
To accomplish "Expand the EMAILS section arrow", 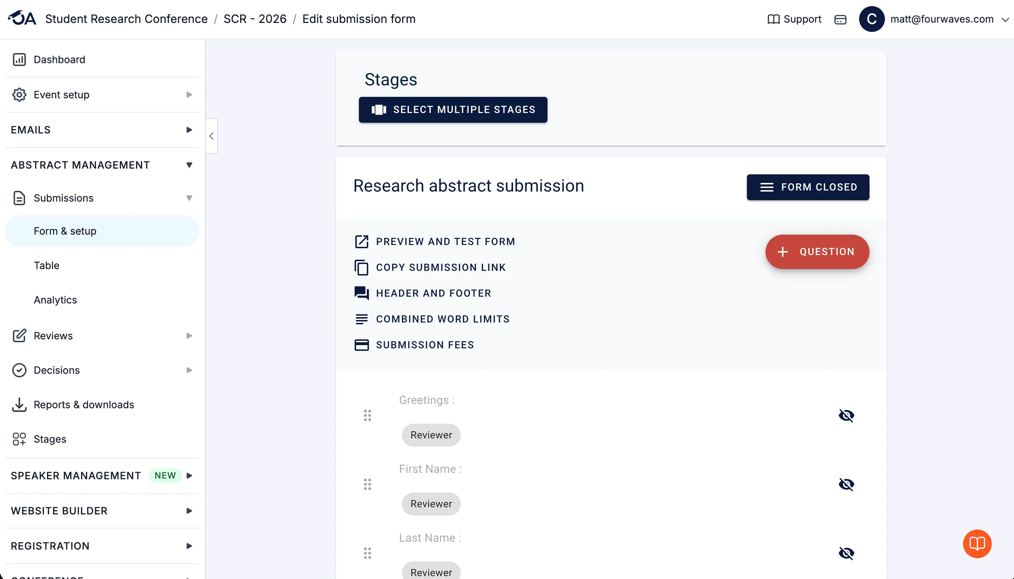I will (x=189, y=130).
